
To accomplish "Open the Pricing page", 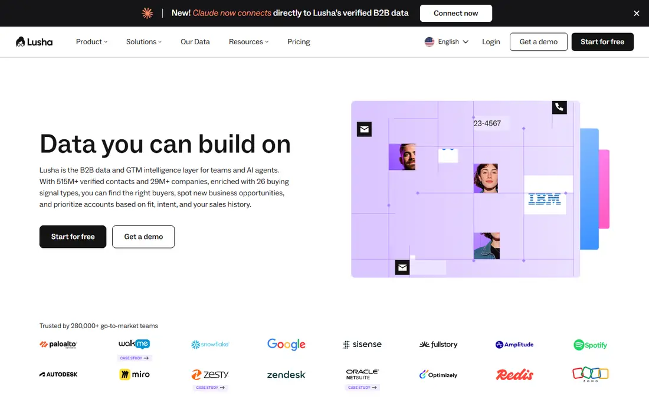I will (299, 42).
